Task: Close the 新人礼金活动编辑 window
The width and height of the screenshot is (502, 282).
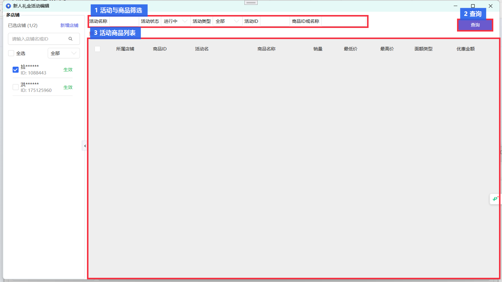Action: (491, 6)
